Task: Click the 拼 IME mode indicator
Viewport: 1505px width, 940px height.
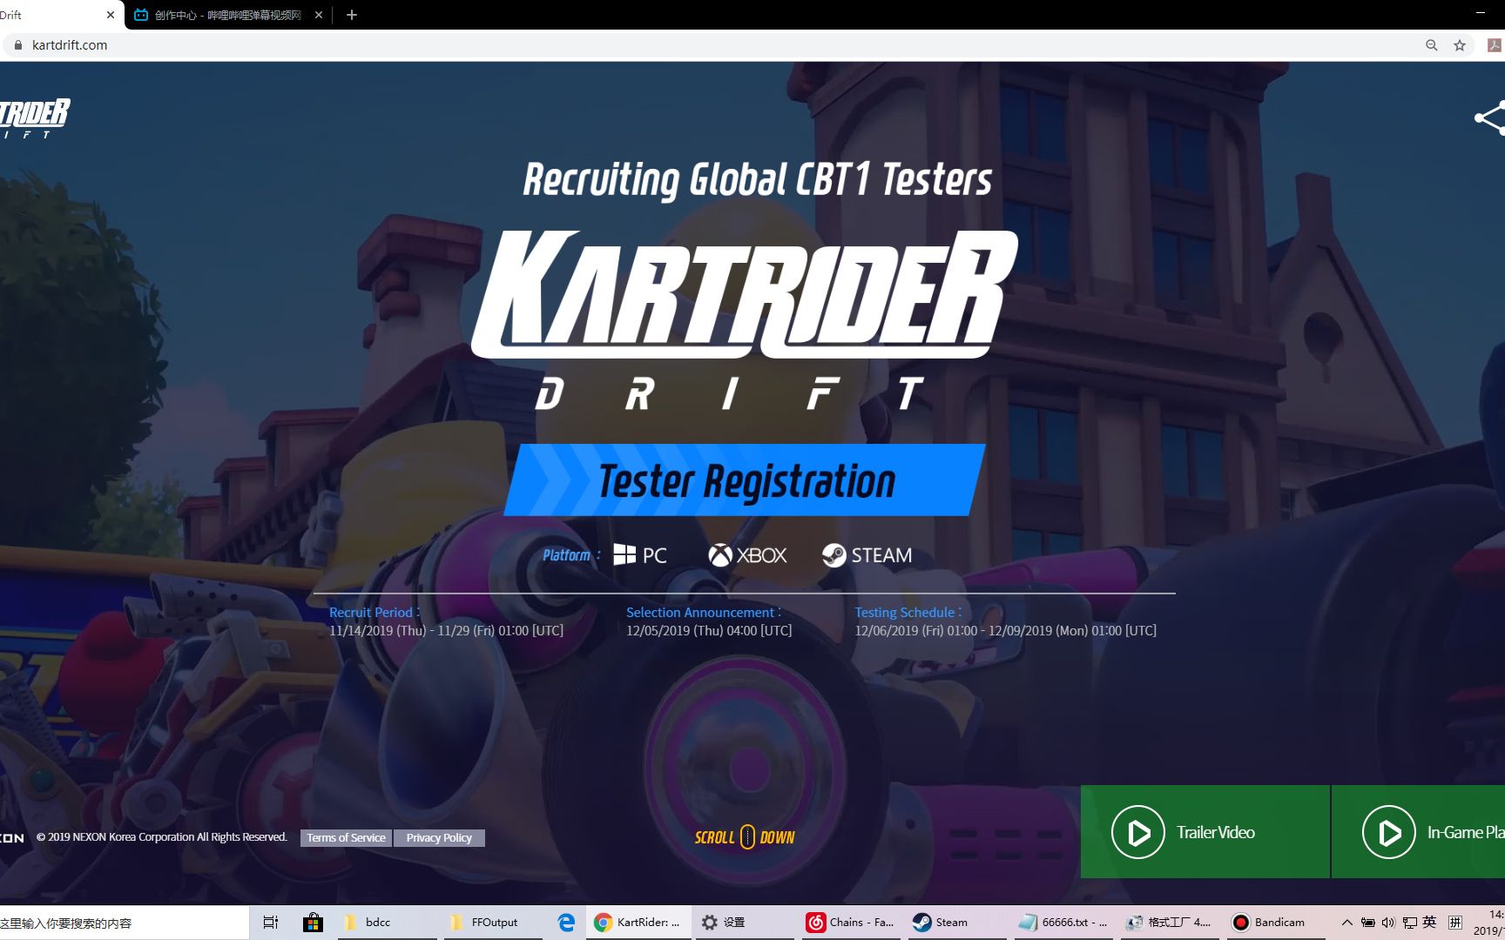Action: coord(1454,923)
